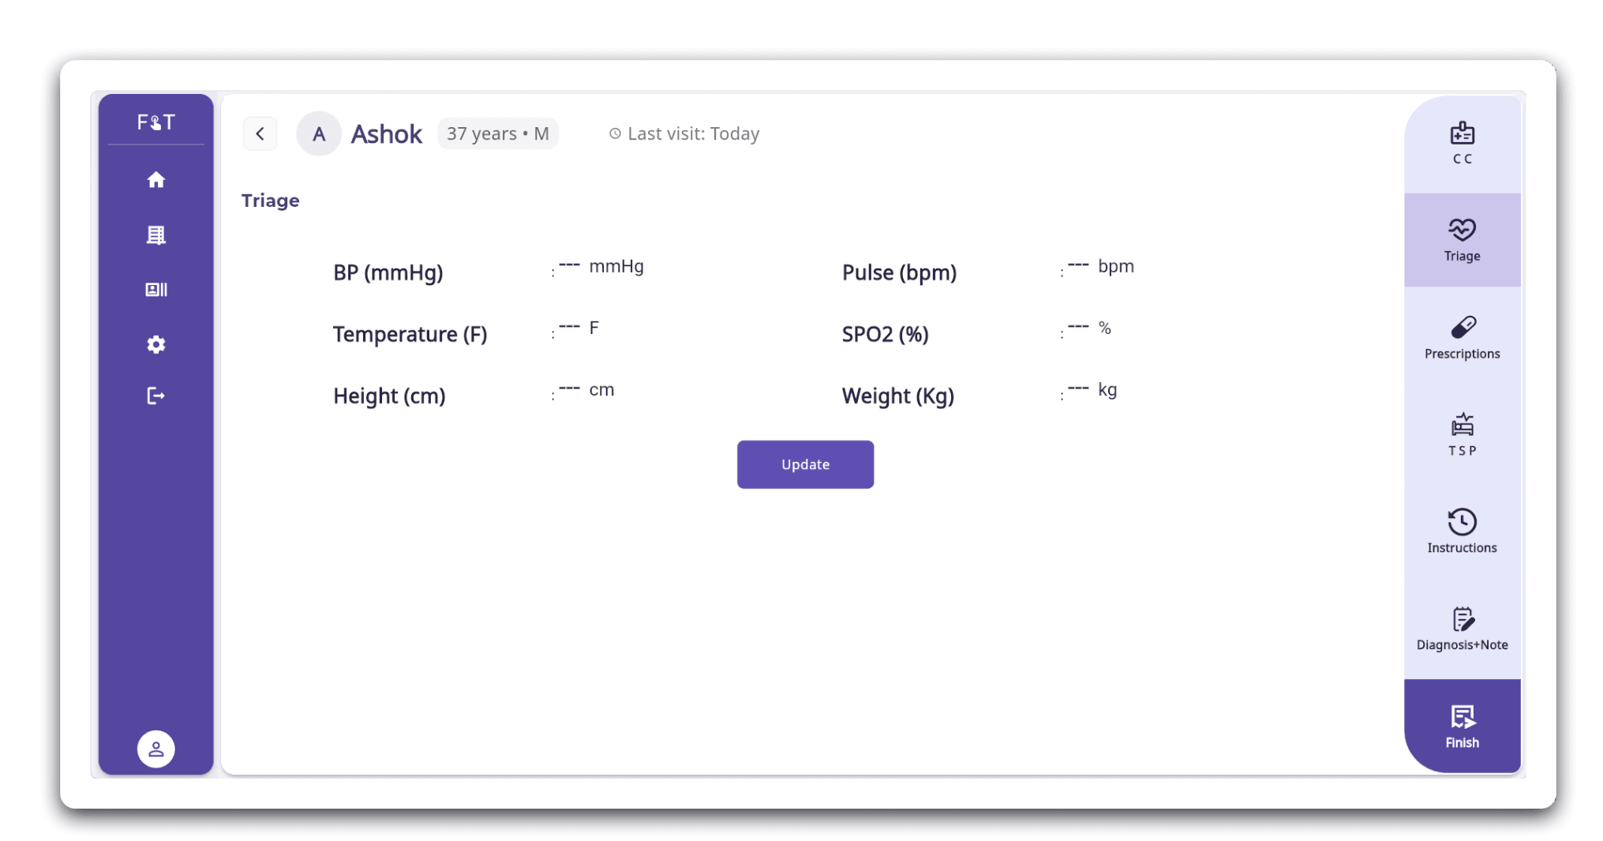Open the CC section
The width and height of the screenshot is (1603, 841).
pos(1462,144)
